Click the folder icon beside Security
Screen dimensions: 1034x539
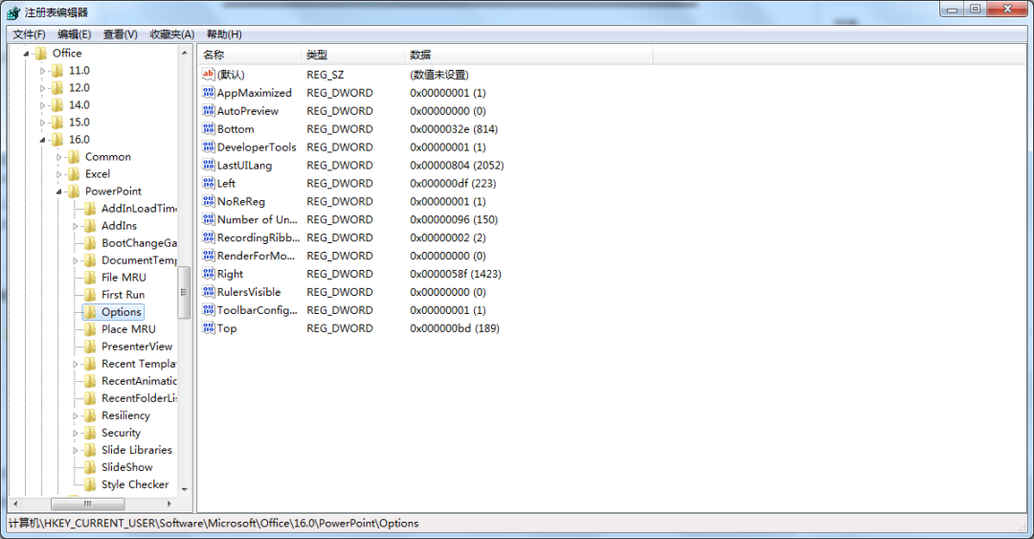coord(90,433)
